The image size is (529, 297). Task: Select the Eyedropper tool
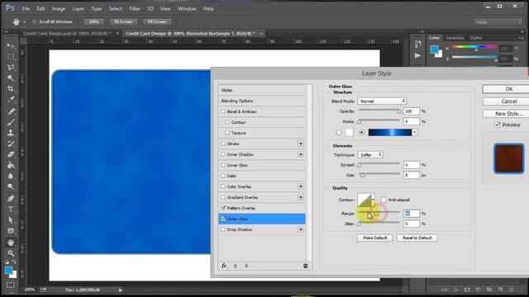click(x=11, y=99)
